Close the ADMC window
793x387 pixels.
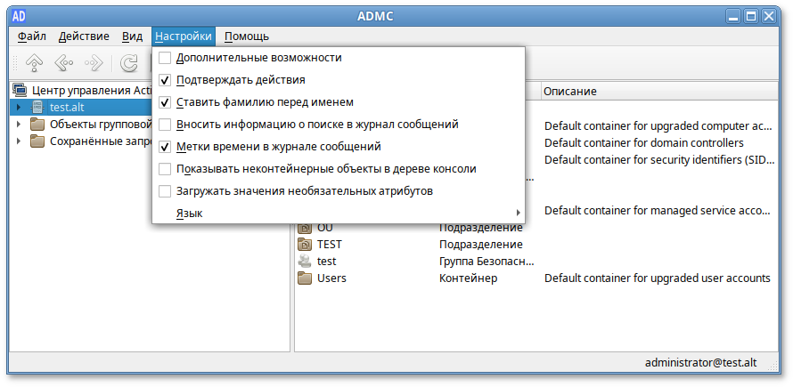click(x=769, y=17)
